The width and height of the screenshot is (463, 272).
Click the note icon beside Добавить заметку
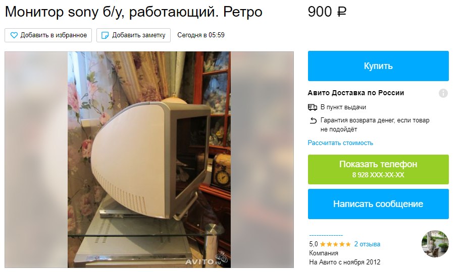105,35
